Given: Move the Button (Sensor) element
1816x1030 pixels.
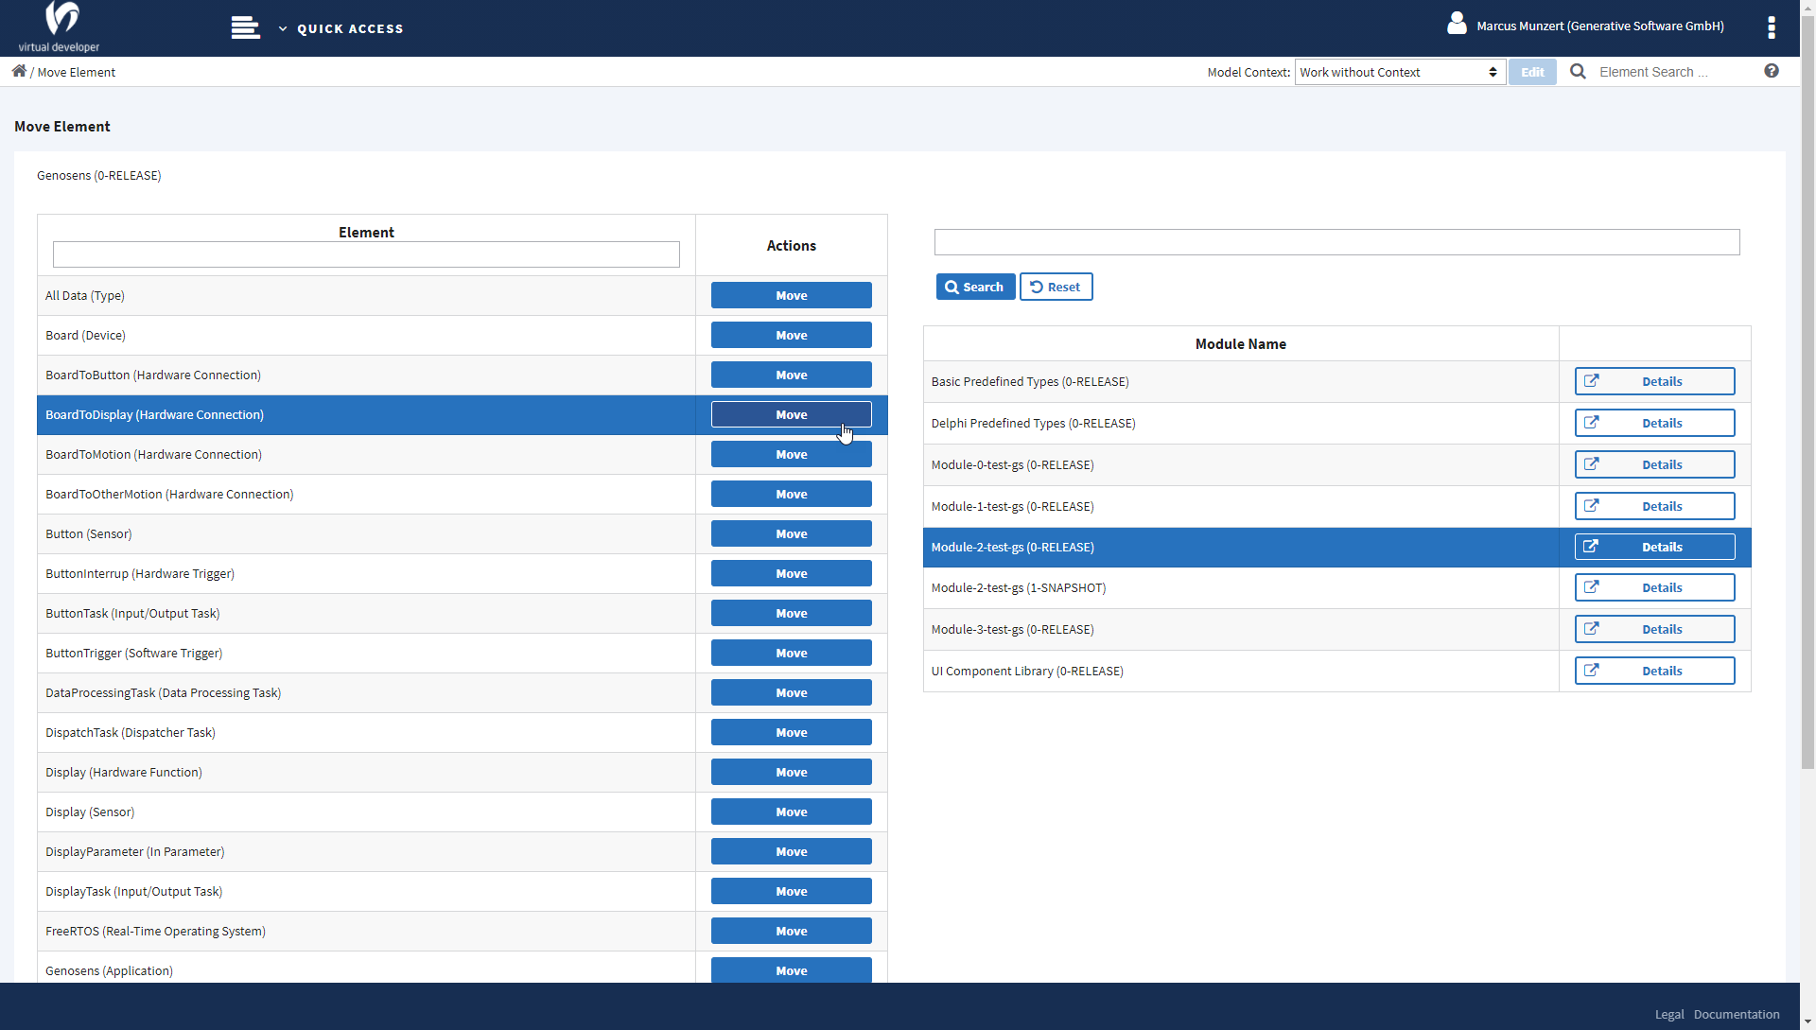Looking at the screenshot, I should 791,533.
